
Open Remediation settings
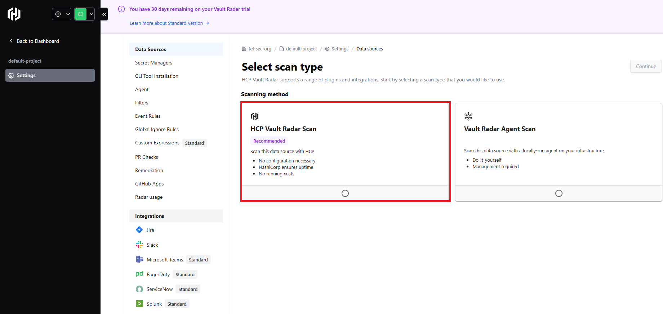point(149,170)
